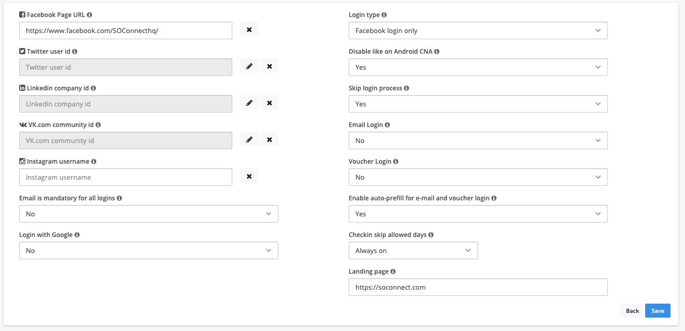Clear the Instagram username field
The image size is (685, 331).
click(249, 177)
